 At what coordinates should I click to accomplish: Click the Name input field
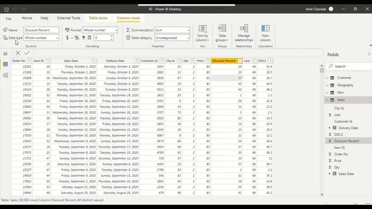pos(41,30)
